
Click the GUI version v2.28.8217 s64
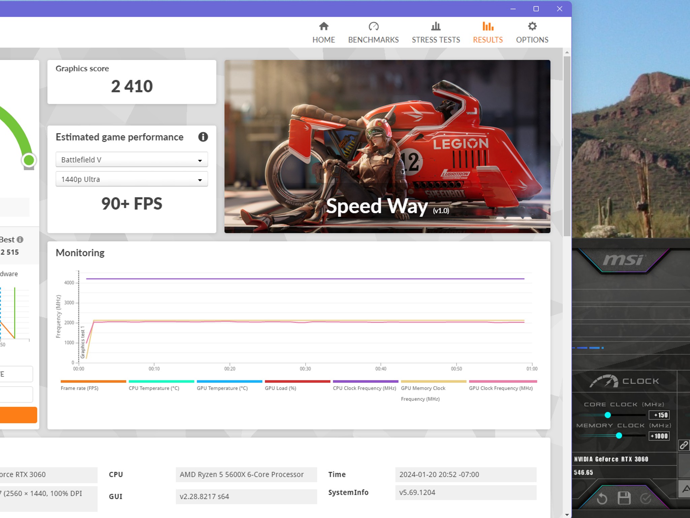coord(246,496)
